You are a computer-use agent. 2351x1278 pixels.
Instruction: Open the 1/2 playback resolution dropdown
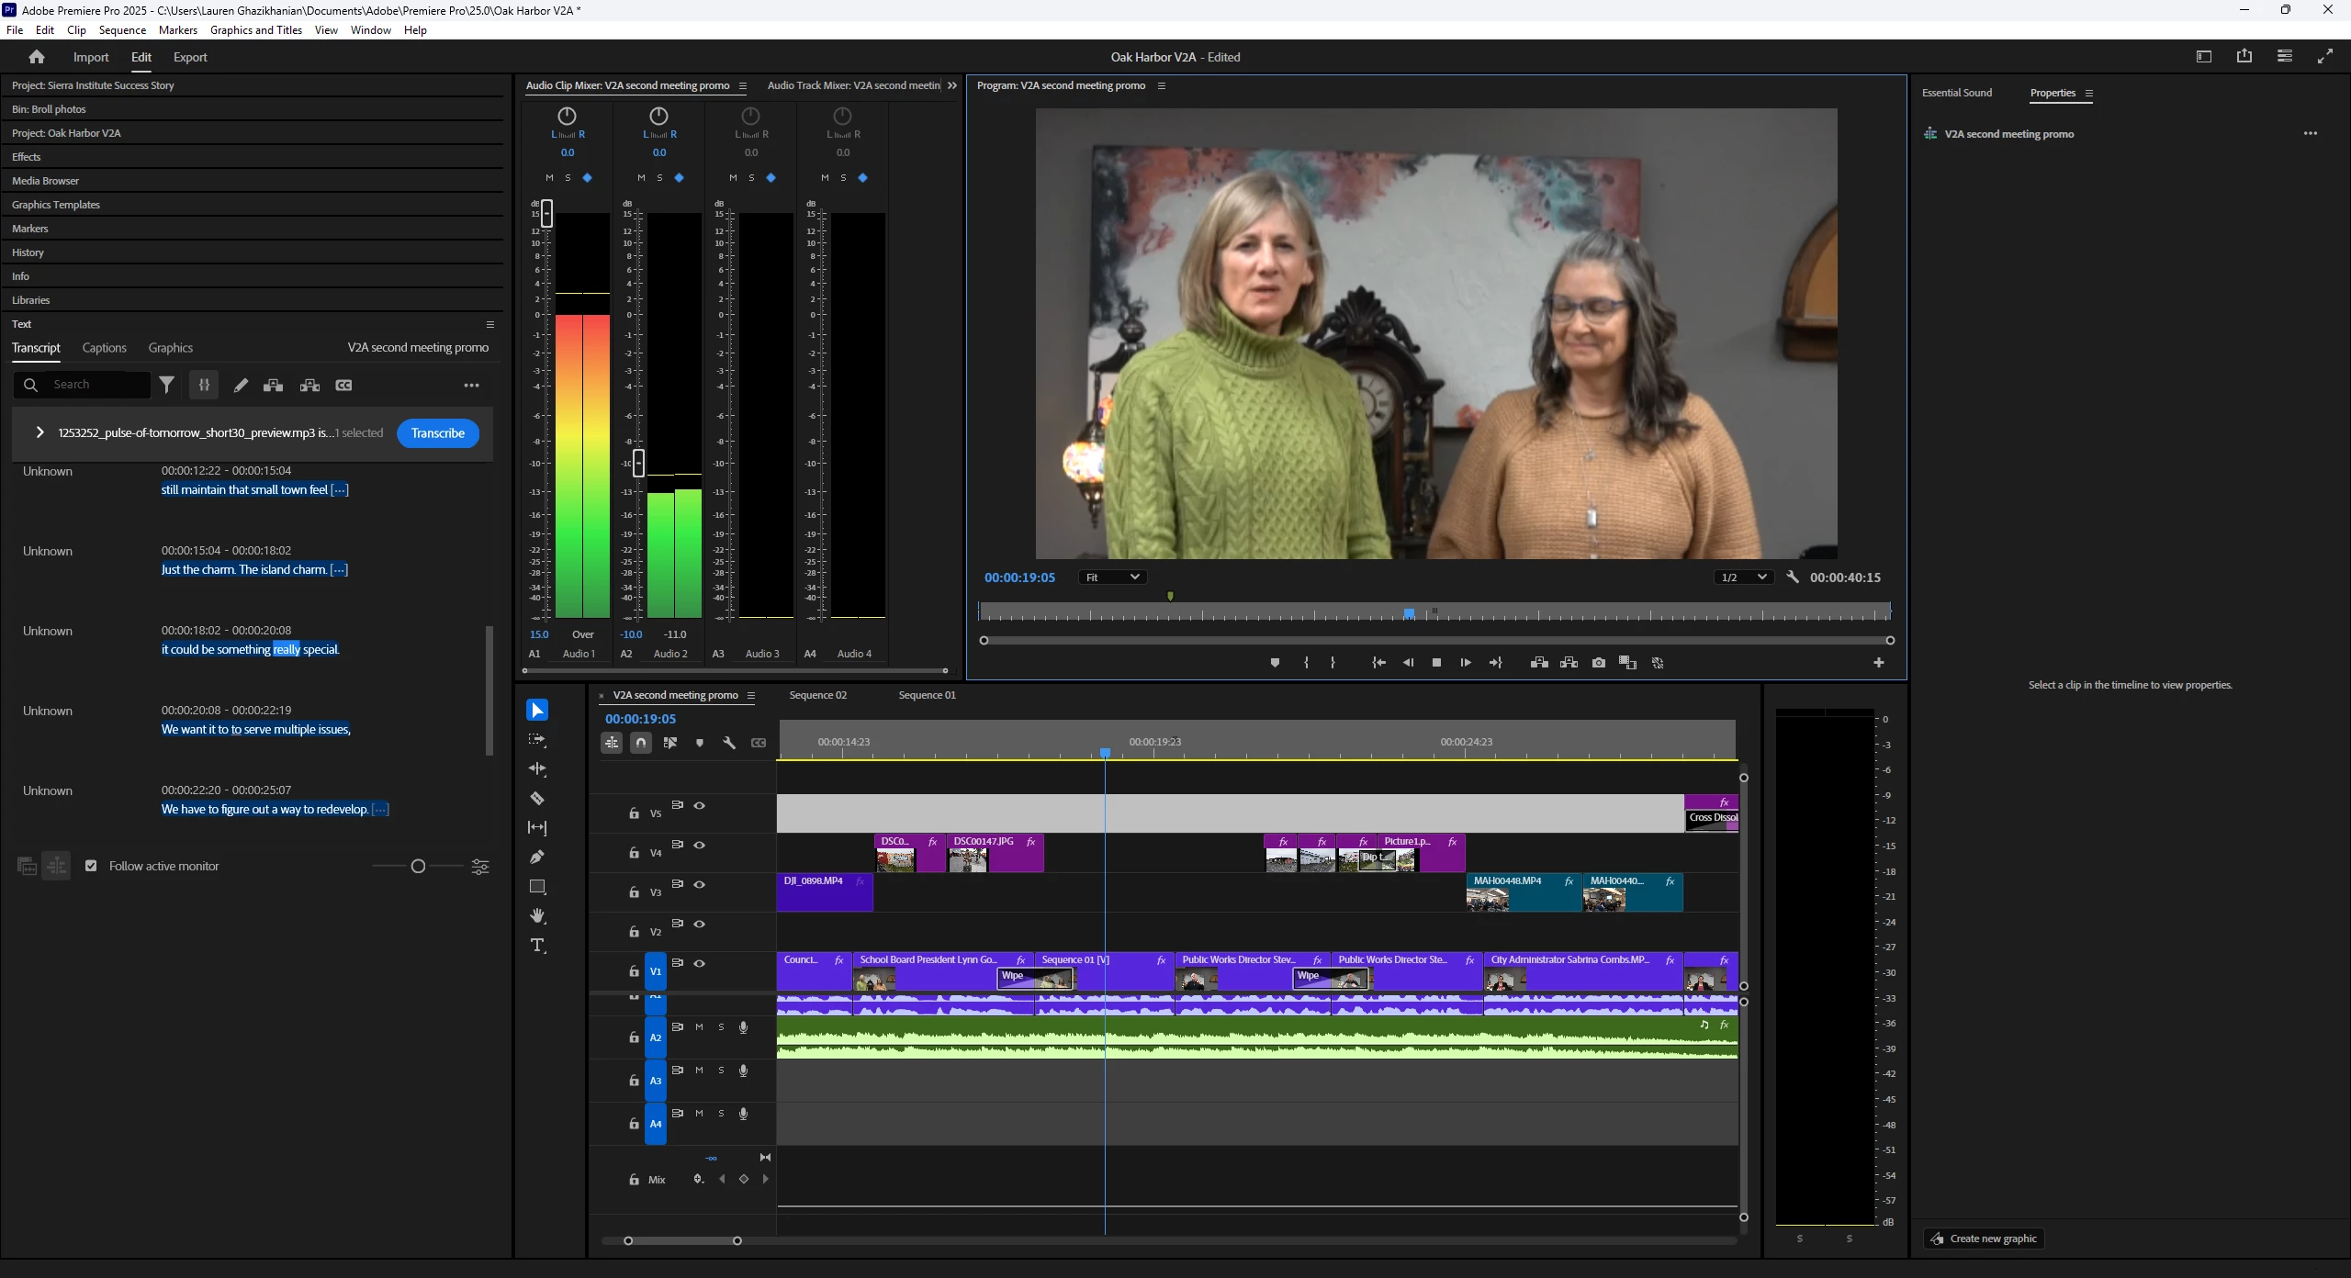click(1742, 577)
